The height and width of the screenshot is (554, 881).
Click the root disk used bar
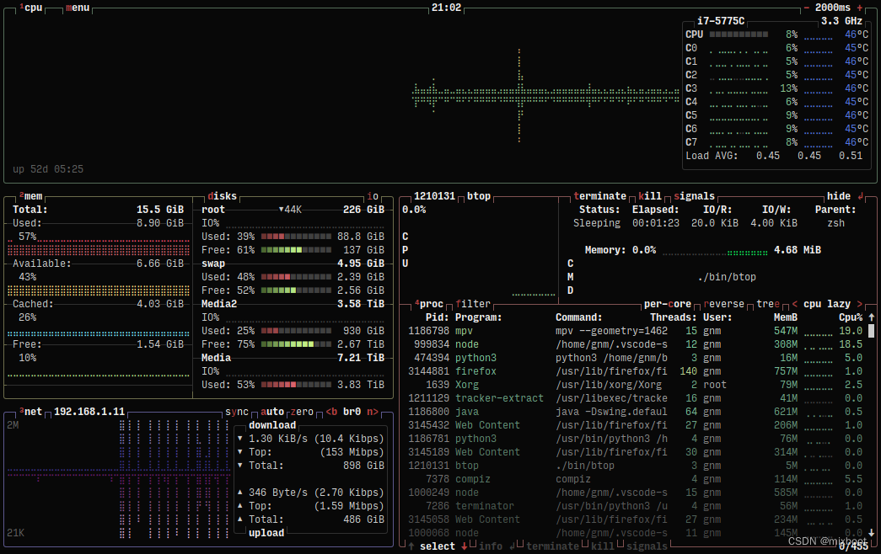coord(296,237)
